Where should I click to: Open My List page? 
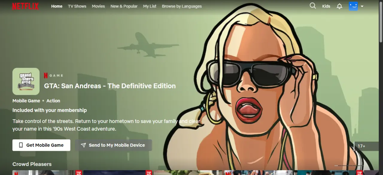(x=150, y=6)
